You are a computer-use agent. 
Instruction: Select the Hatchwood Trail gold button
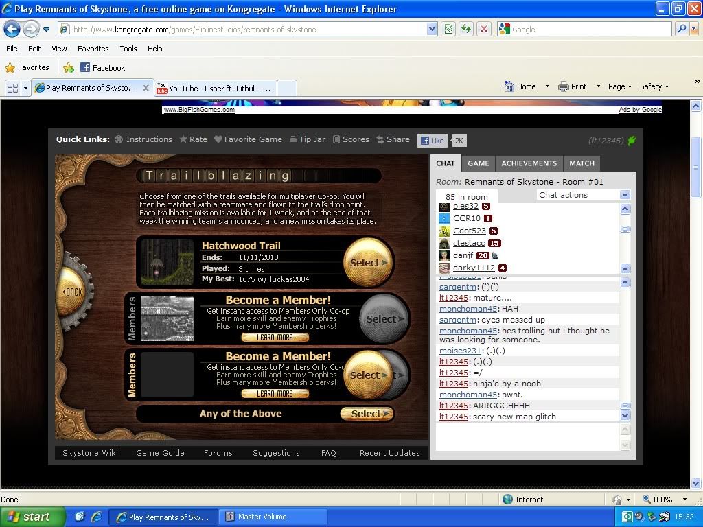(x=368, y=263)
